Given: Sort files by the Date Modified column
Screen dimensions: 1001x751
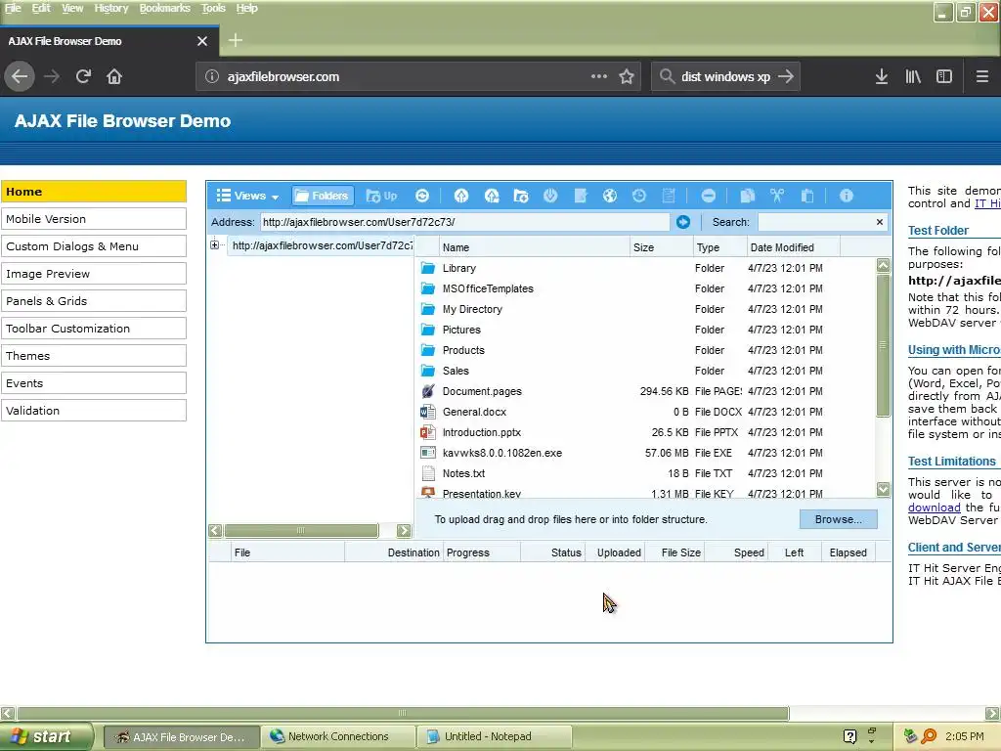Looking at the screenshot, I should tap(794, 247).
